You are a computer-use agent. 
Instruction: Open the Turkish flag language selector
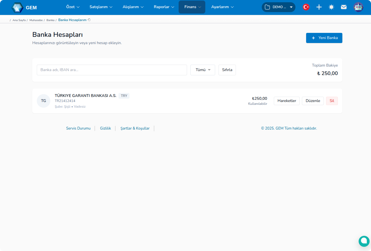(x=306, y=7)
